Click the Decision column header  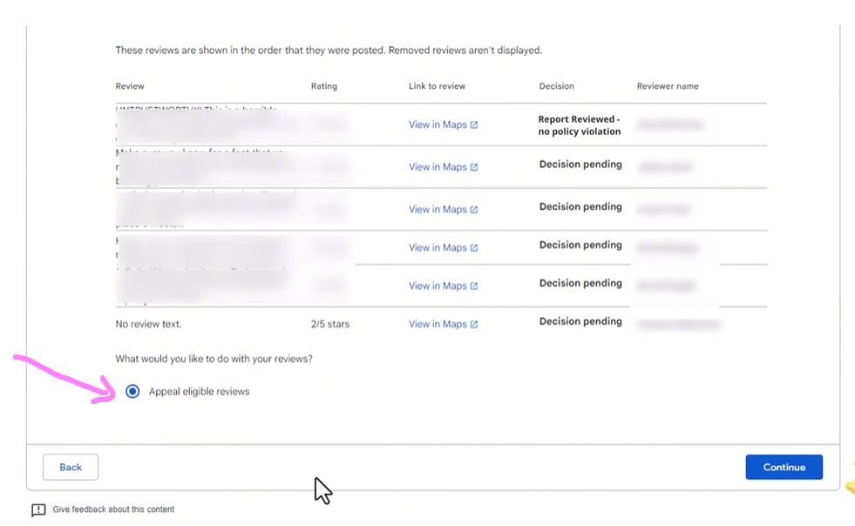556,86
